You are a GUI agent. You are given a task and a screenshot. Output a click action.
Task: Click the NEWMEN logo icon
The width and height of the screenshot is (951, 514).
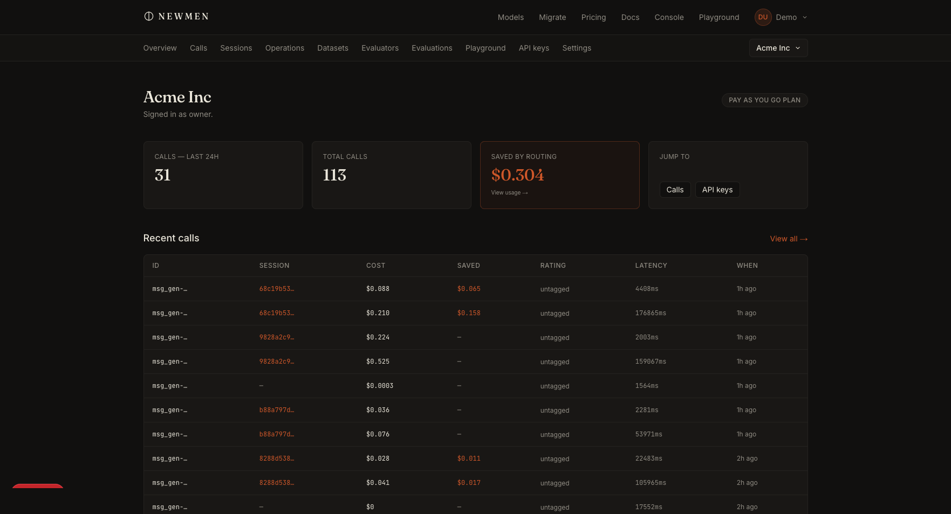click(x=149, y=16)
